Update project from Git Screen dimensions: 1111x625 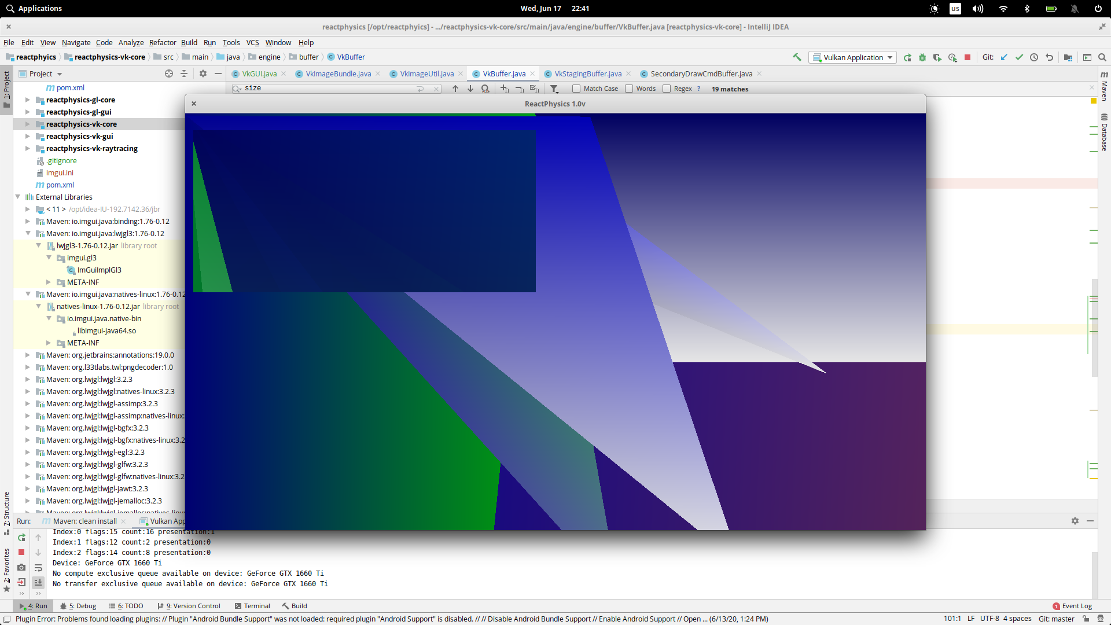click(x=1004, y=57)
